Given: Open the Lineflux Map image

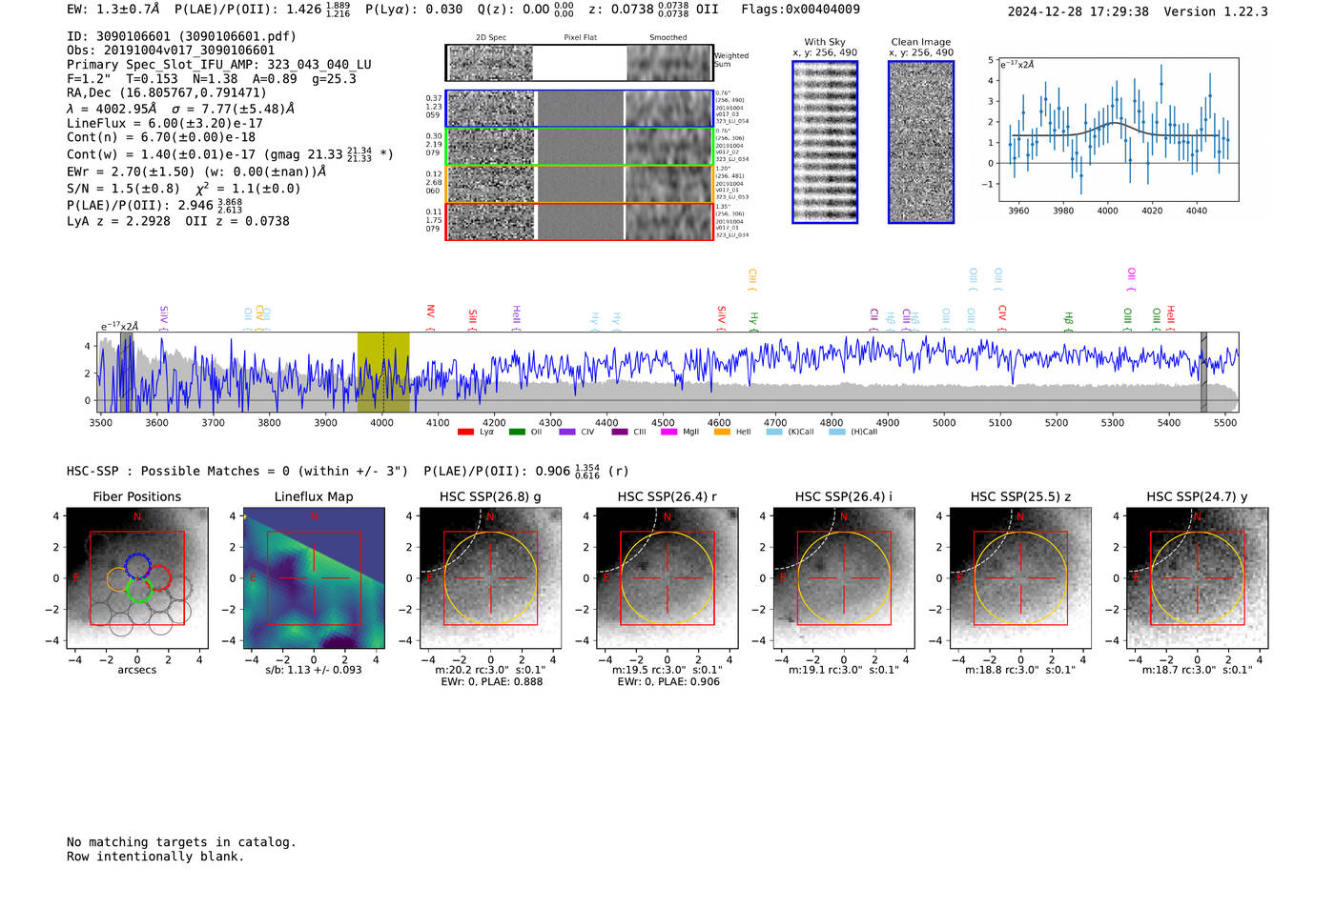Looking at the screenshot, I should (x=314, y=578).
